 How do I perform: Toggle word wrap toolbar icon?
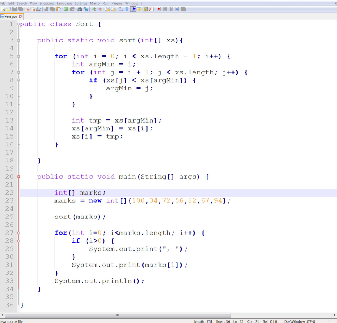(x=121, y=9)
